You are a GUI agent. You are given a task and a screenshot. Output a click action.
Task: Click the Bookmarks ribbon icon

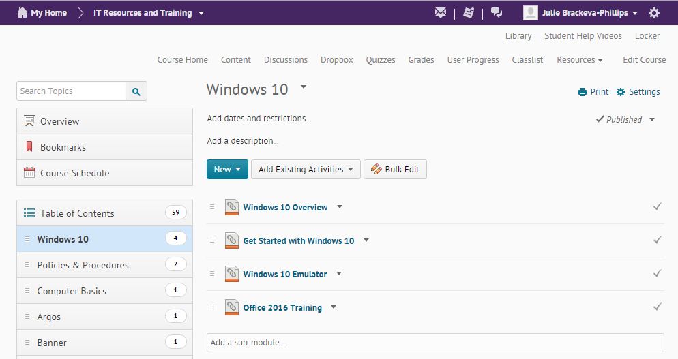(29, 147)
